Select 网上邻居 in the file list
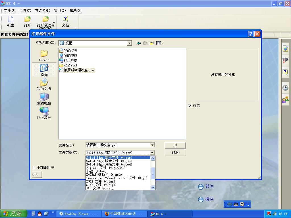 (x=68, y=60)
